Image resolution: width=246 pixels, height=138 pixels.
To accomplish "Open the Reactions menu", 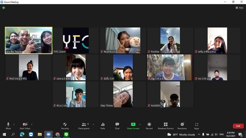I will point(182,126).
